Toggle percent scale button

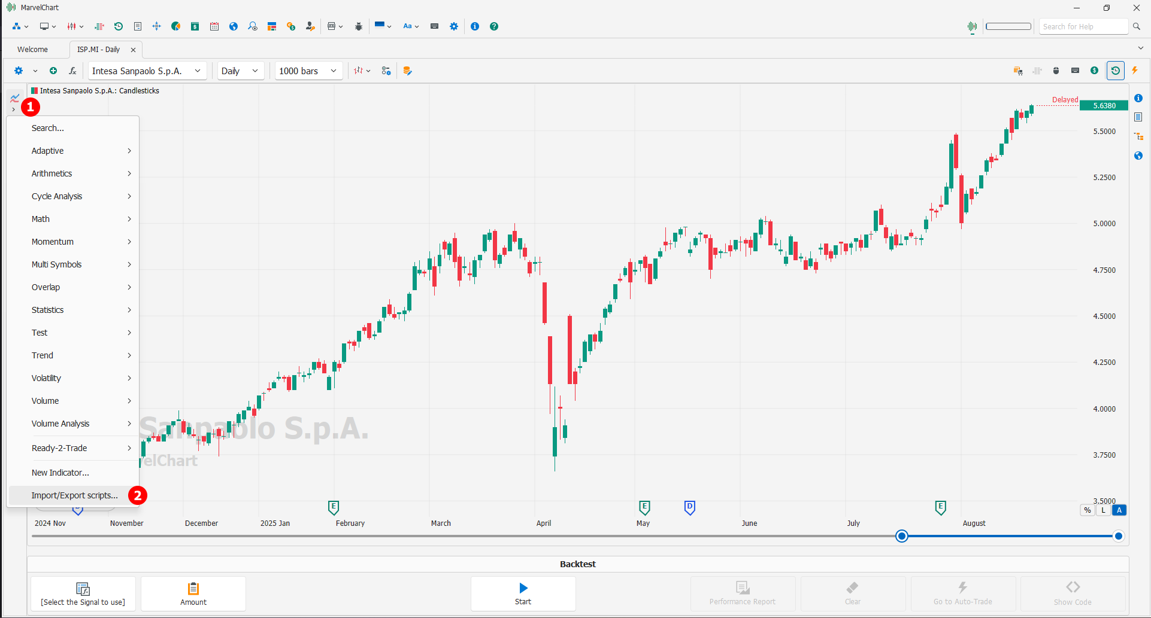pyautogui.click(x=1088, y=510)
